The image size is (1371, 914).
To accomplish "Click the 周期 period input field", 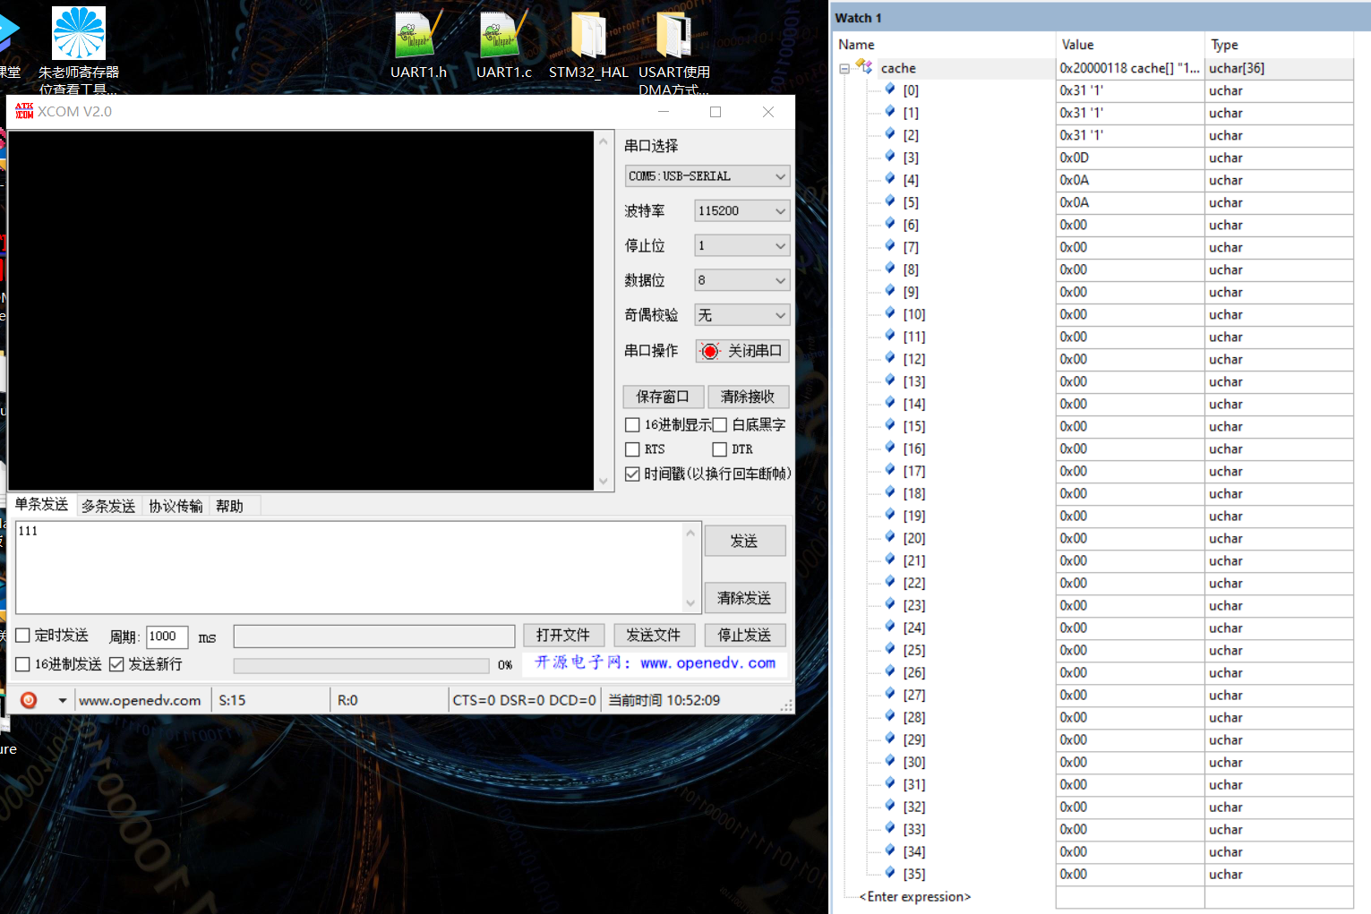I will click(167, 636).
